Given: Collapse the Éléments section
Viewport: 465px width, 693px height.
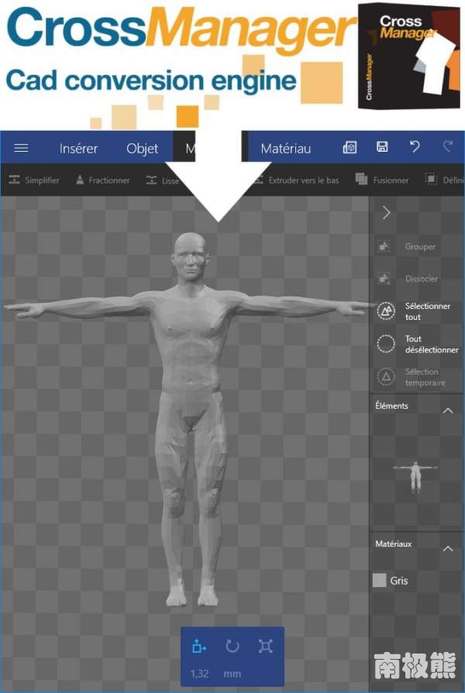Looking at the screenshot, I should coord(448,410).
